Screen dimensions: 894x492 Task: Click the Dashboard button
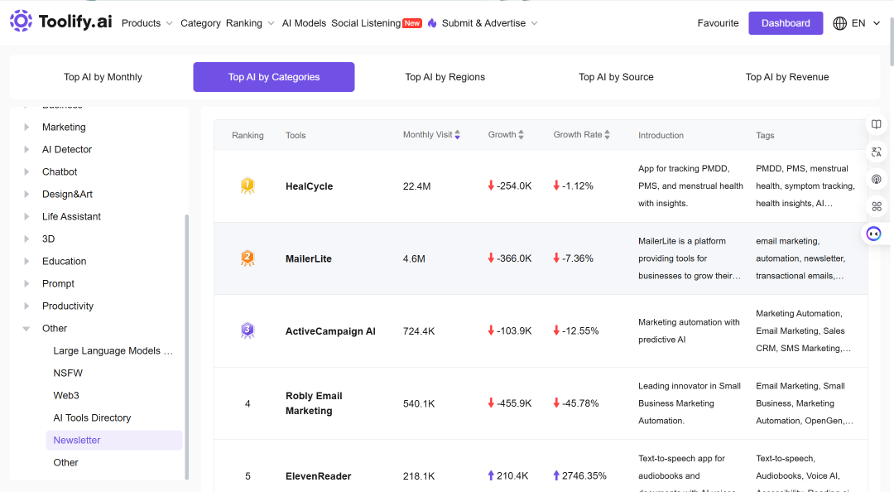[x=786, y=23]
